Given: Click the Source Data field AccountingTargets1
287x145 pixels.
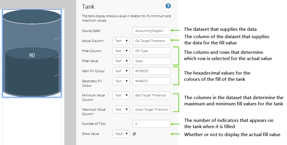Looking at the screenshot, I should 151,31.
